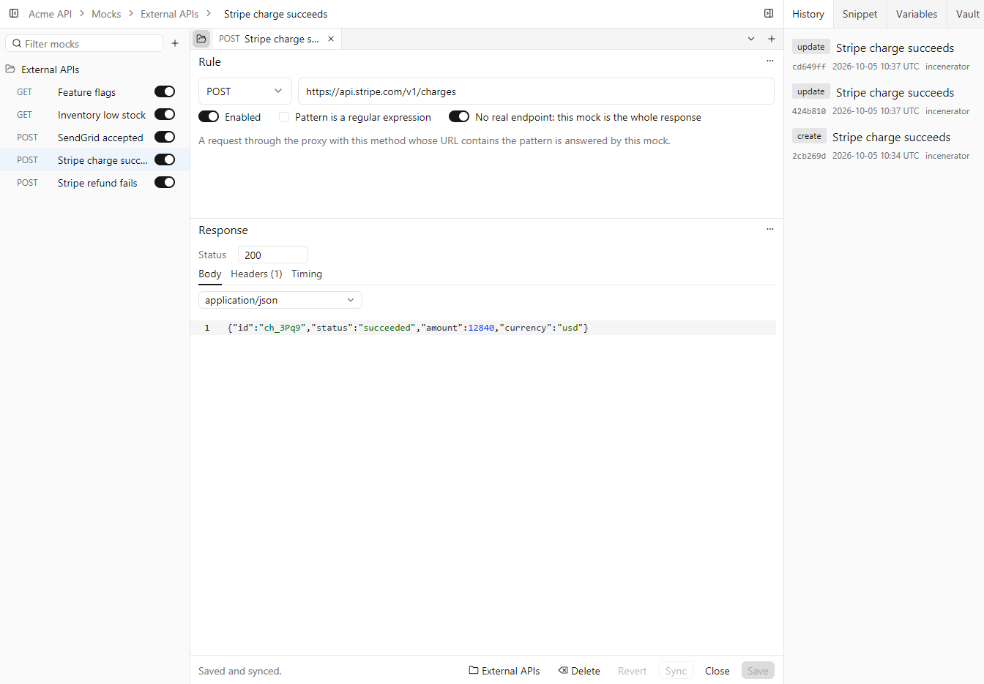984x684 pixels.
Task: Click the External APIs folder button
Action: point(504,671)
